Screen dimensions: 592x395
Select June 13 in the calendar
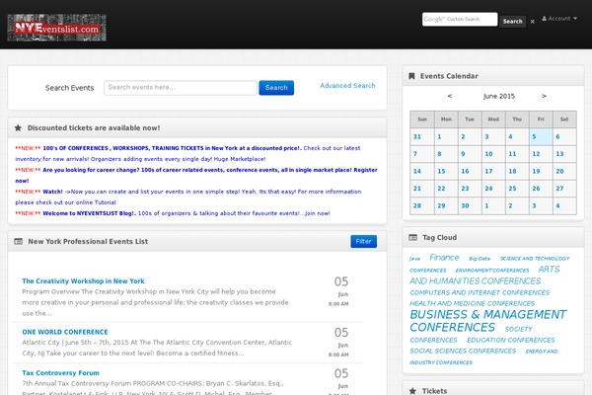564,154
